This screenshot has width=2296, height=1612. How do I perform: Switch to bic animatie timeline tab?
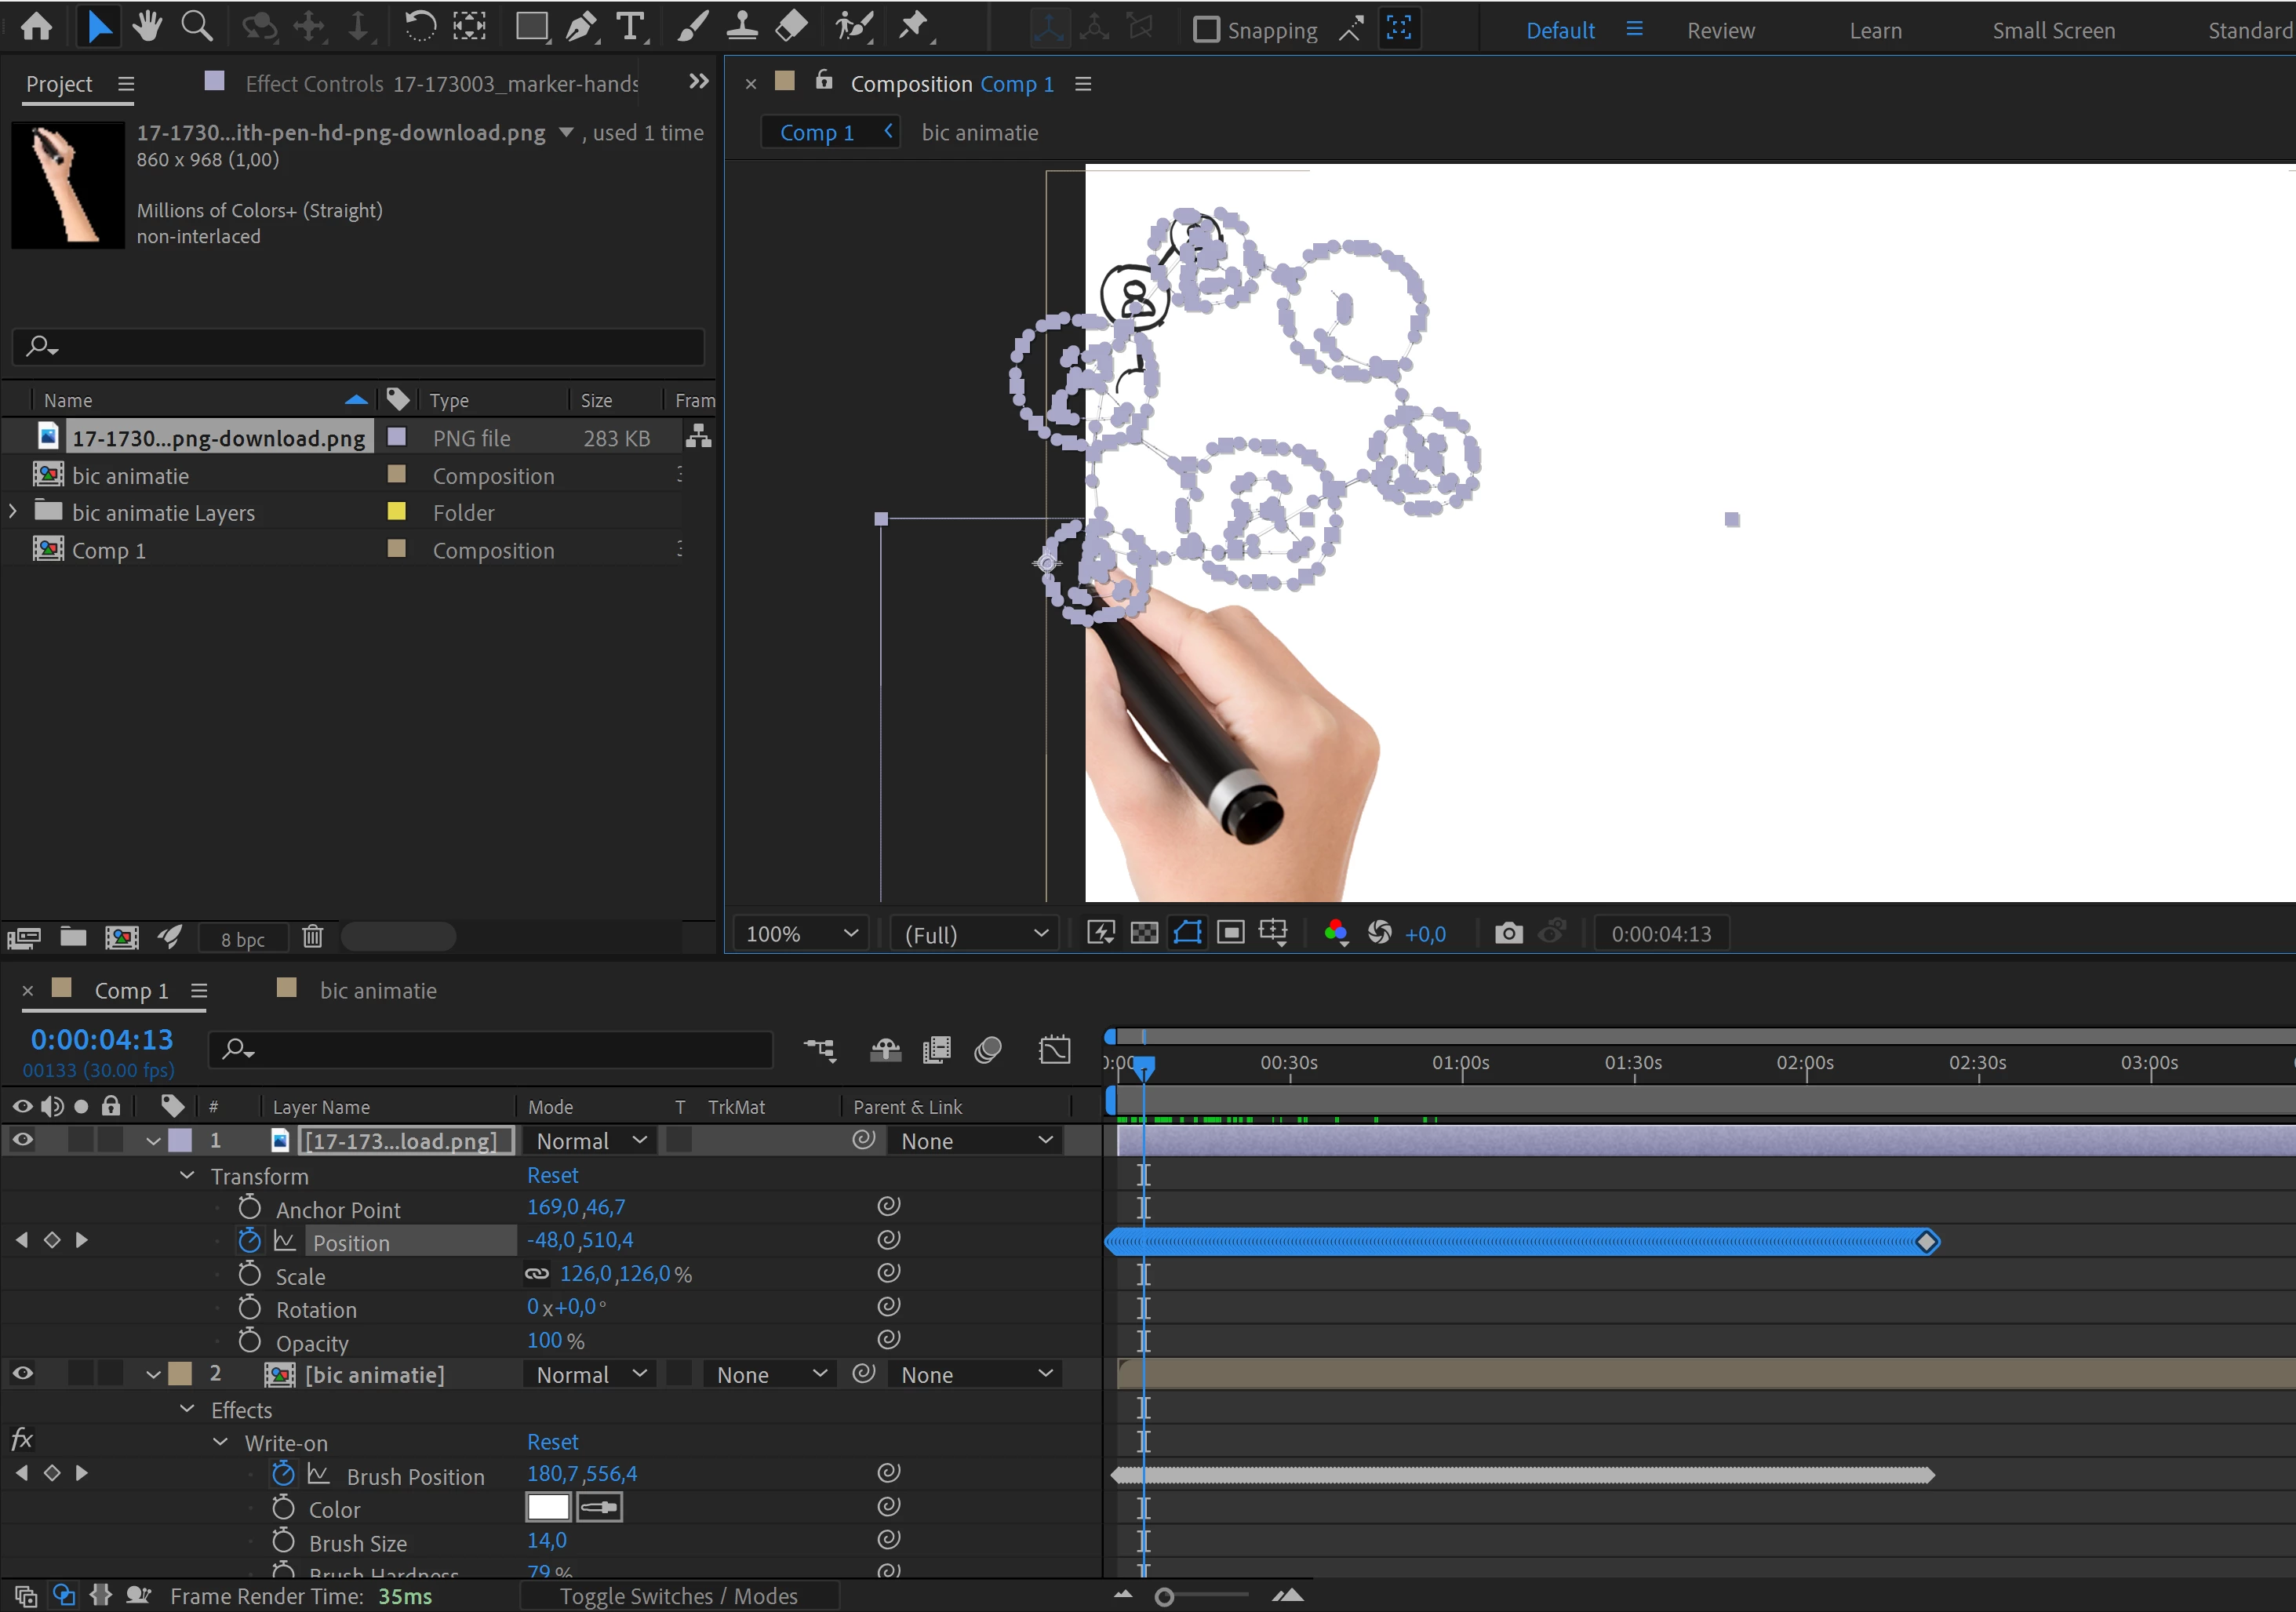tap(378, 990)
